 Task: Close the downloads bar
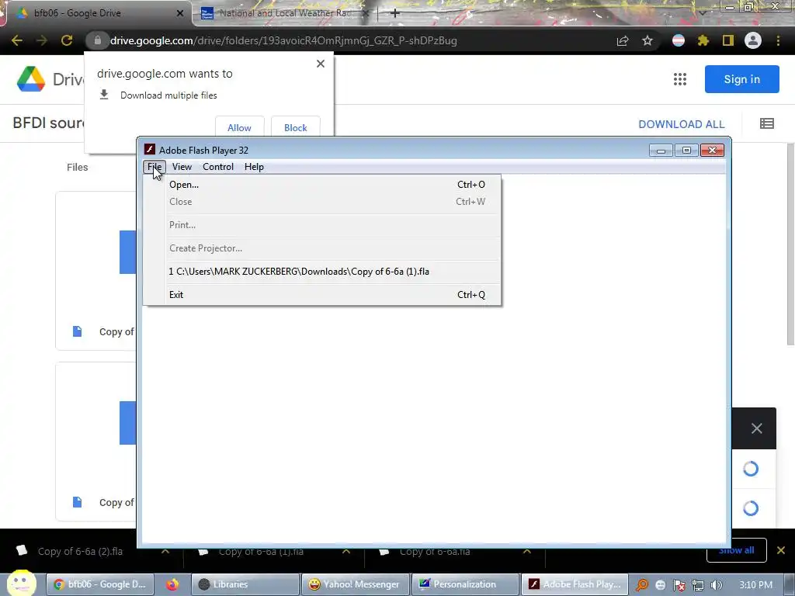tap(781, 550)
